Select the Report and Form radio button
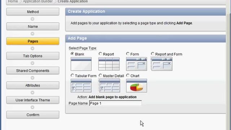This screenshot has width=231, height=130. pyautogui.click(x=152, y=54)
